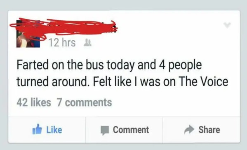Click the friends audience icon beside 12 hrs
This screenshot has width=247, height=150.
87,43
